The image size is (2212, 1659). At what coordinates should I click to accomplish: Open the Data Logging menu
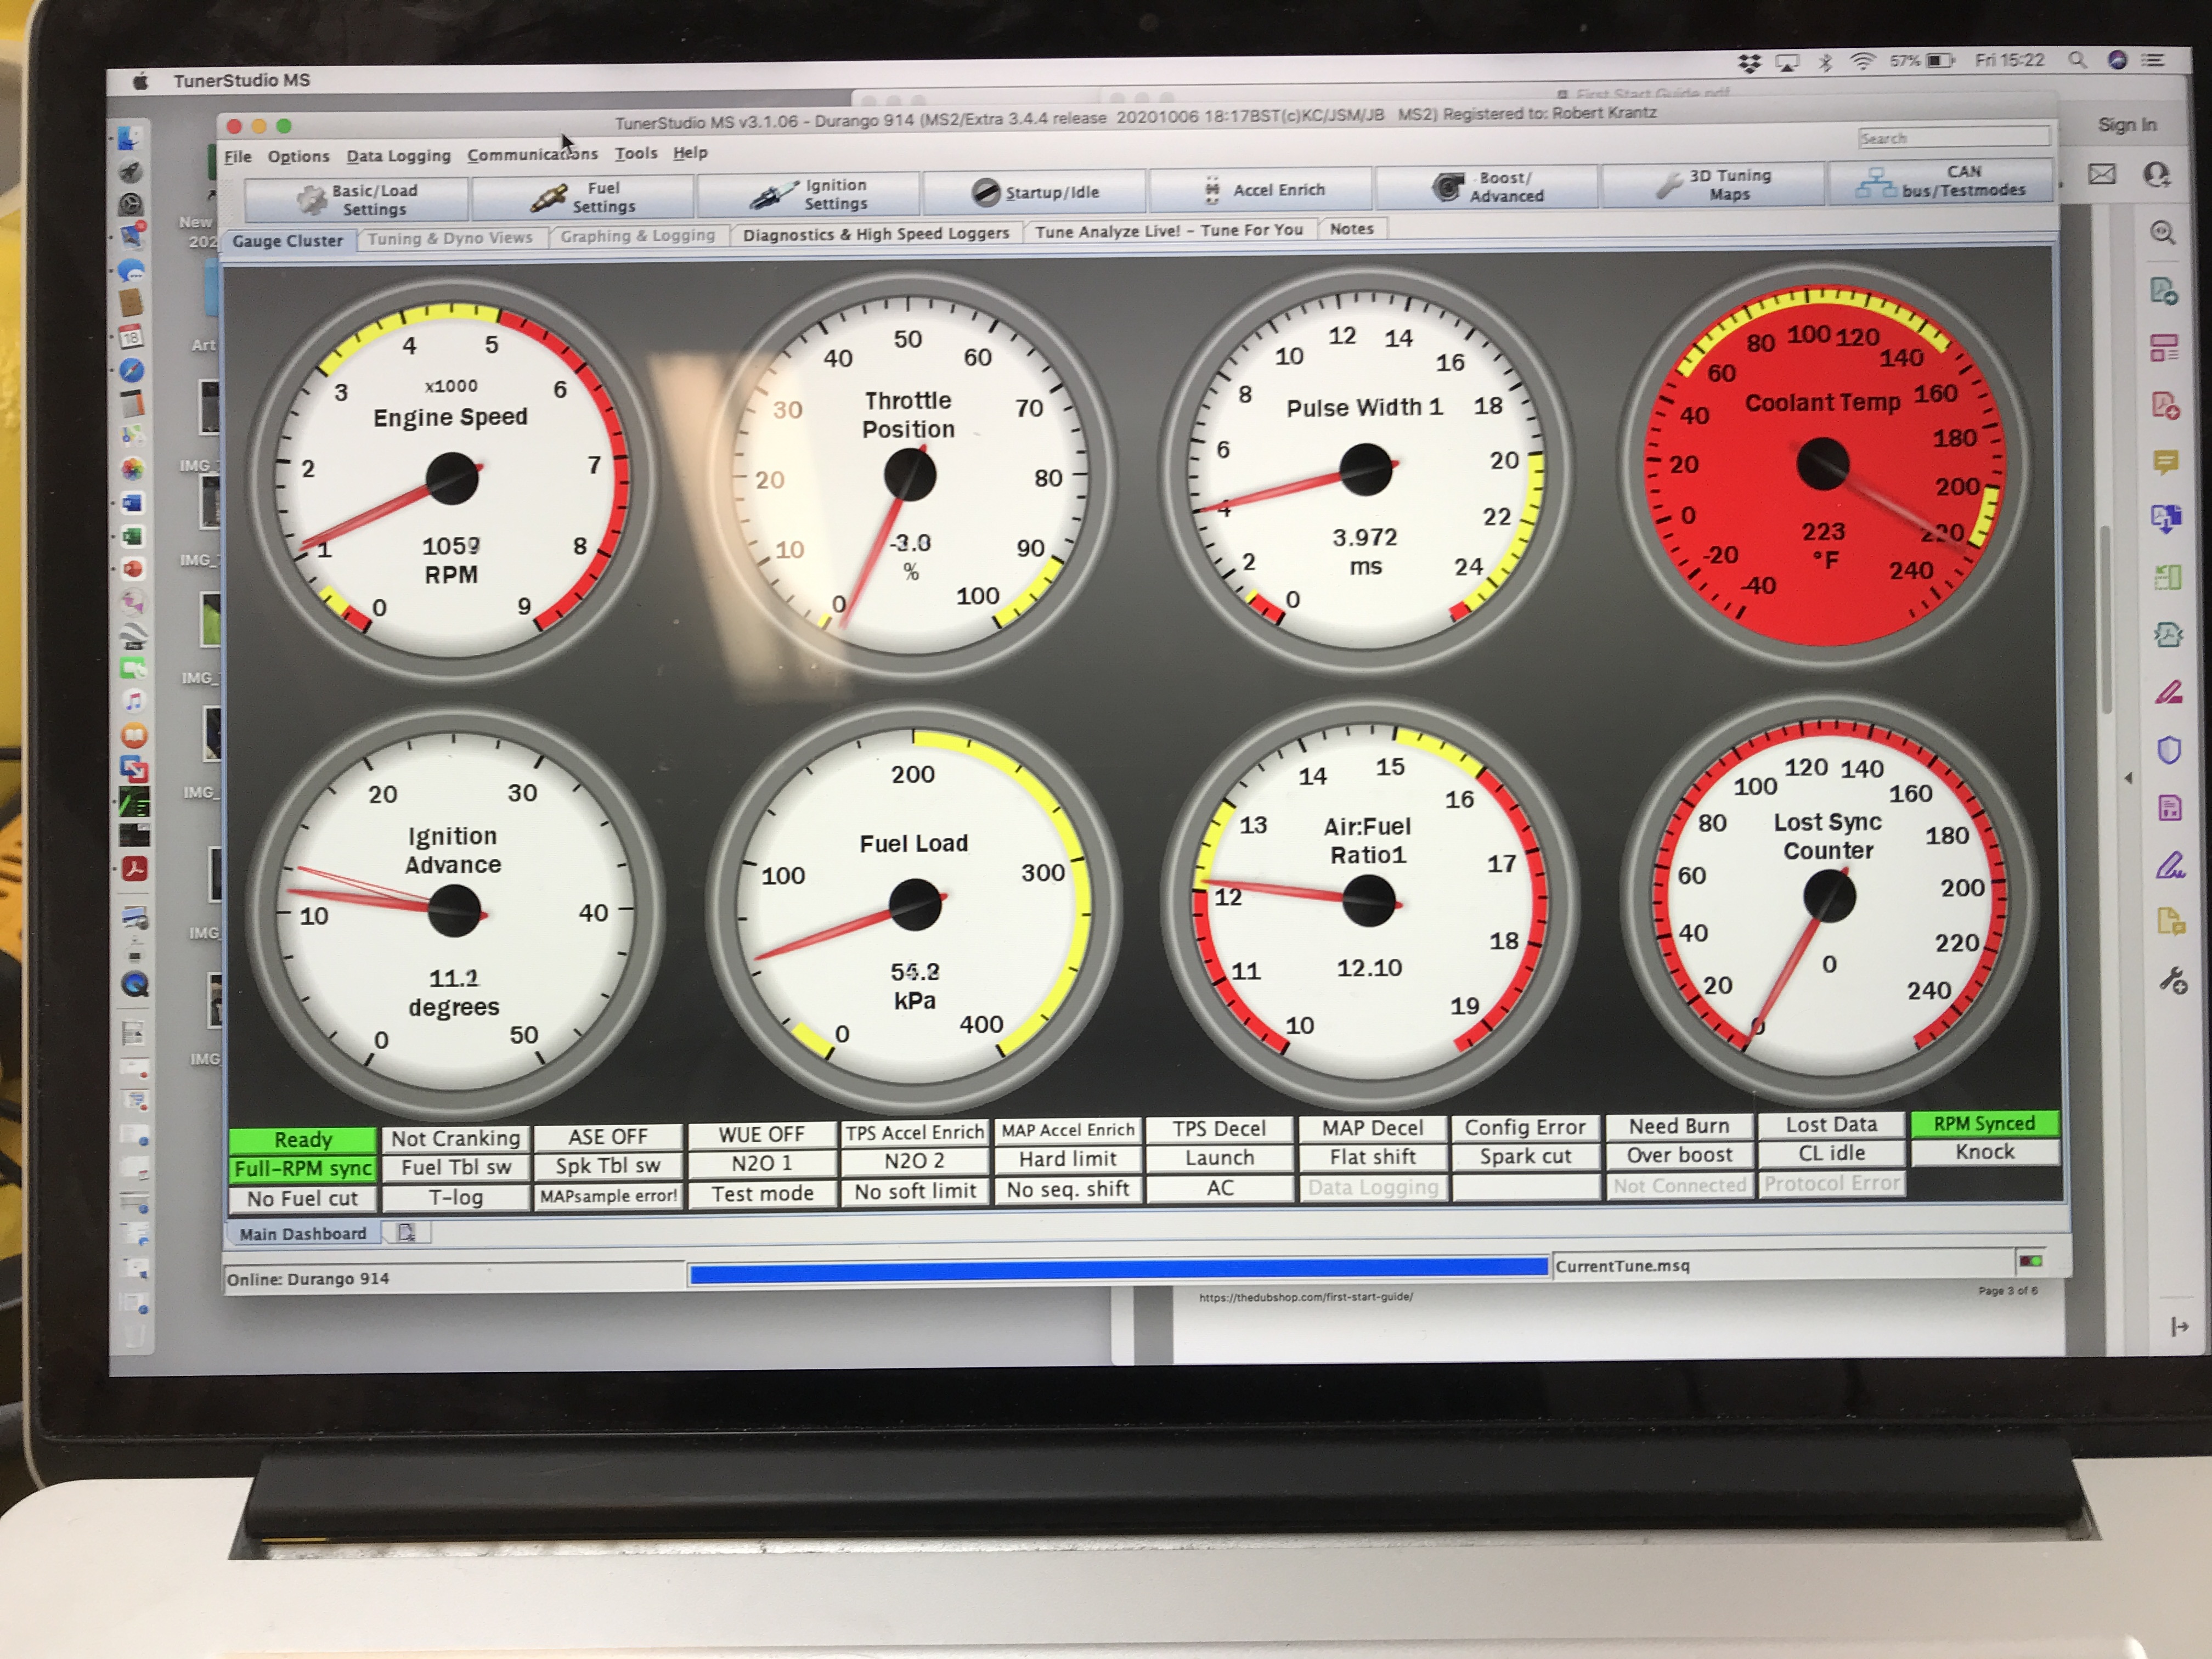tap(398, 155)
